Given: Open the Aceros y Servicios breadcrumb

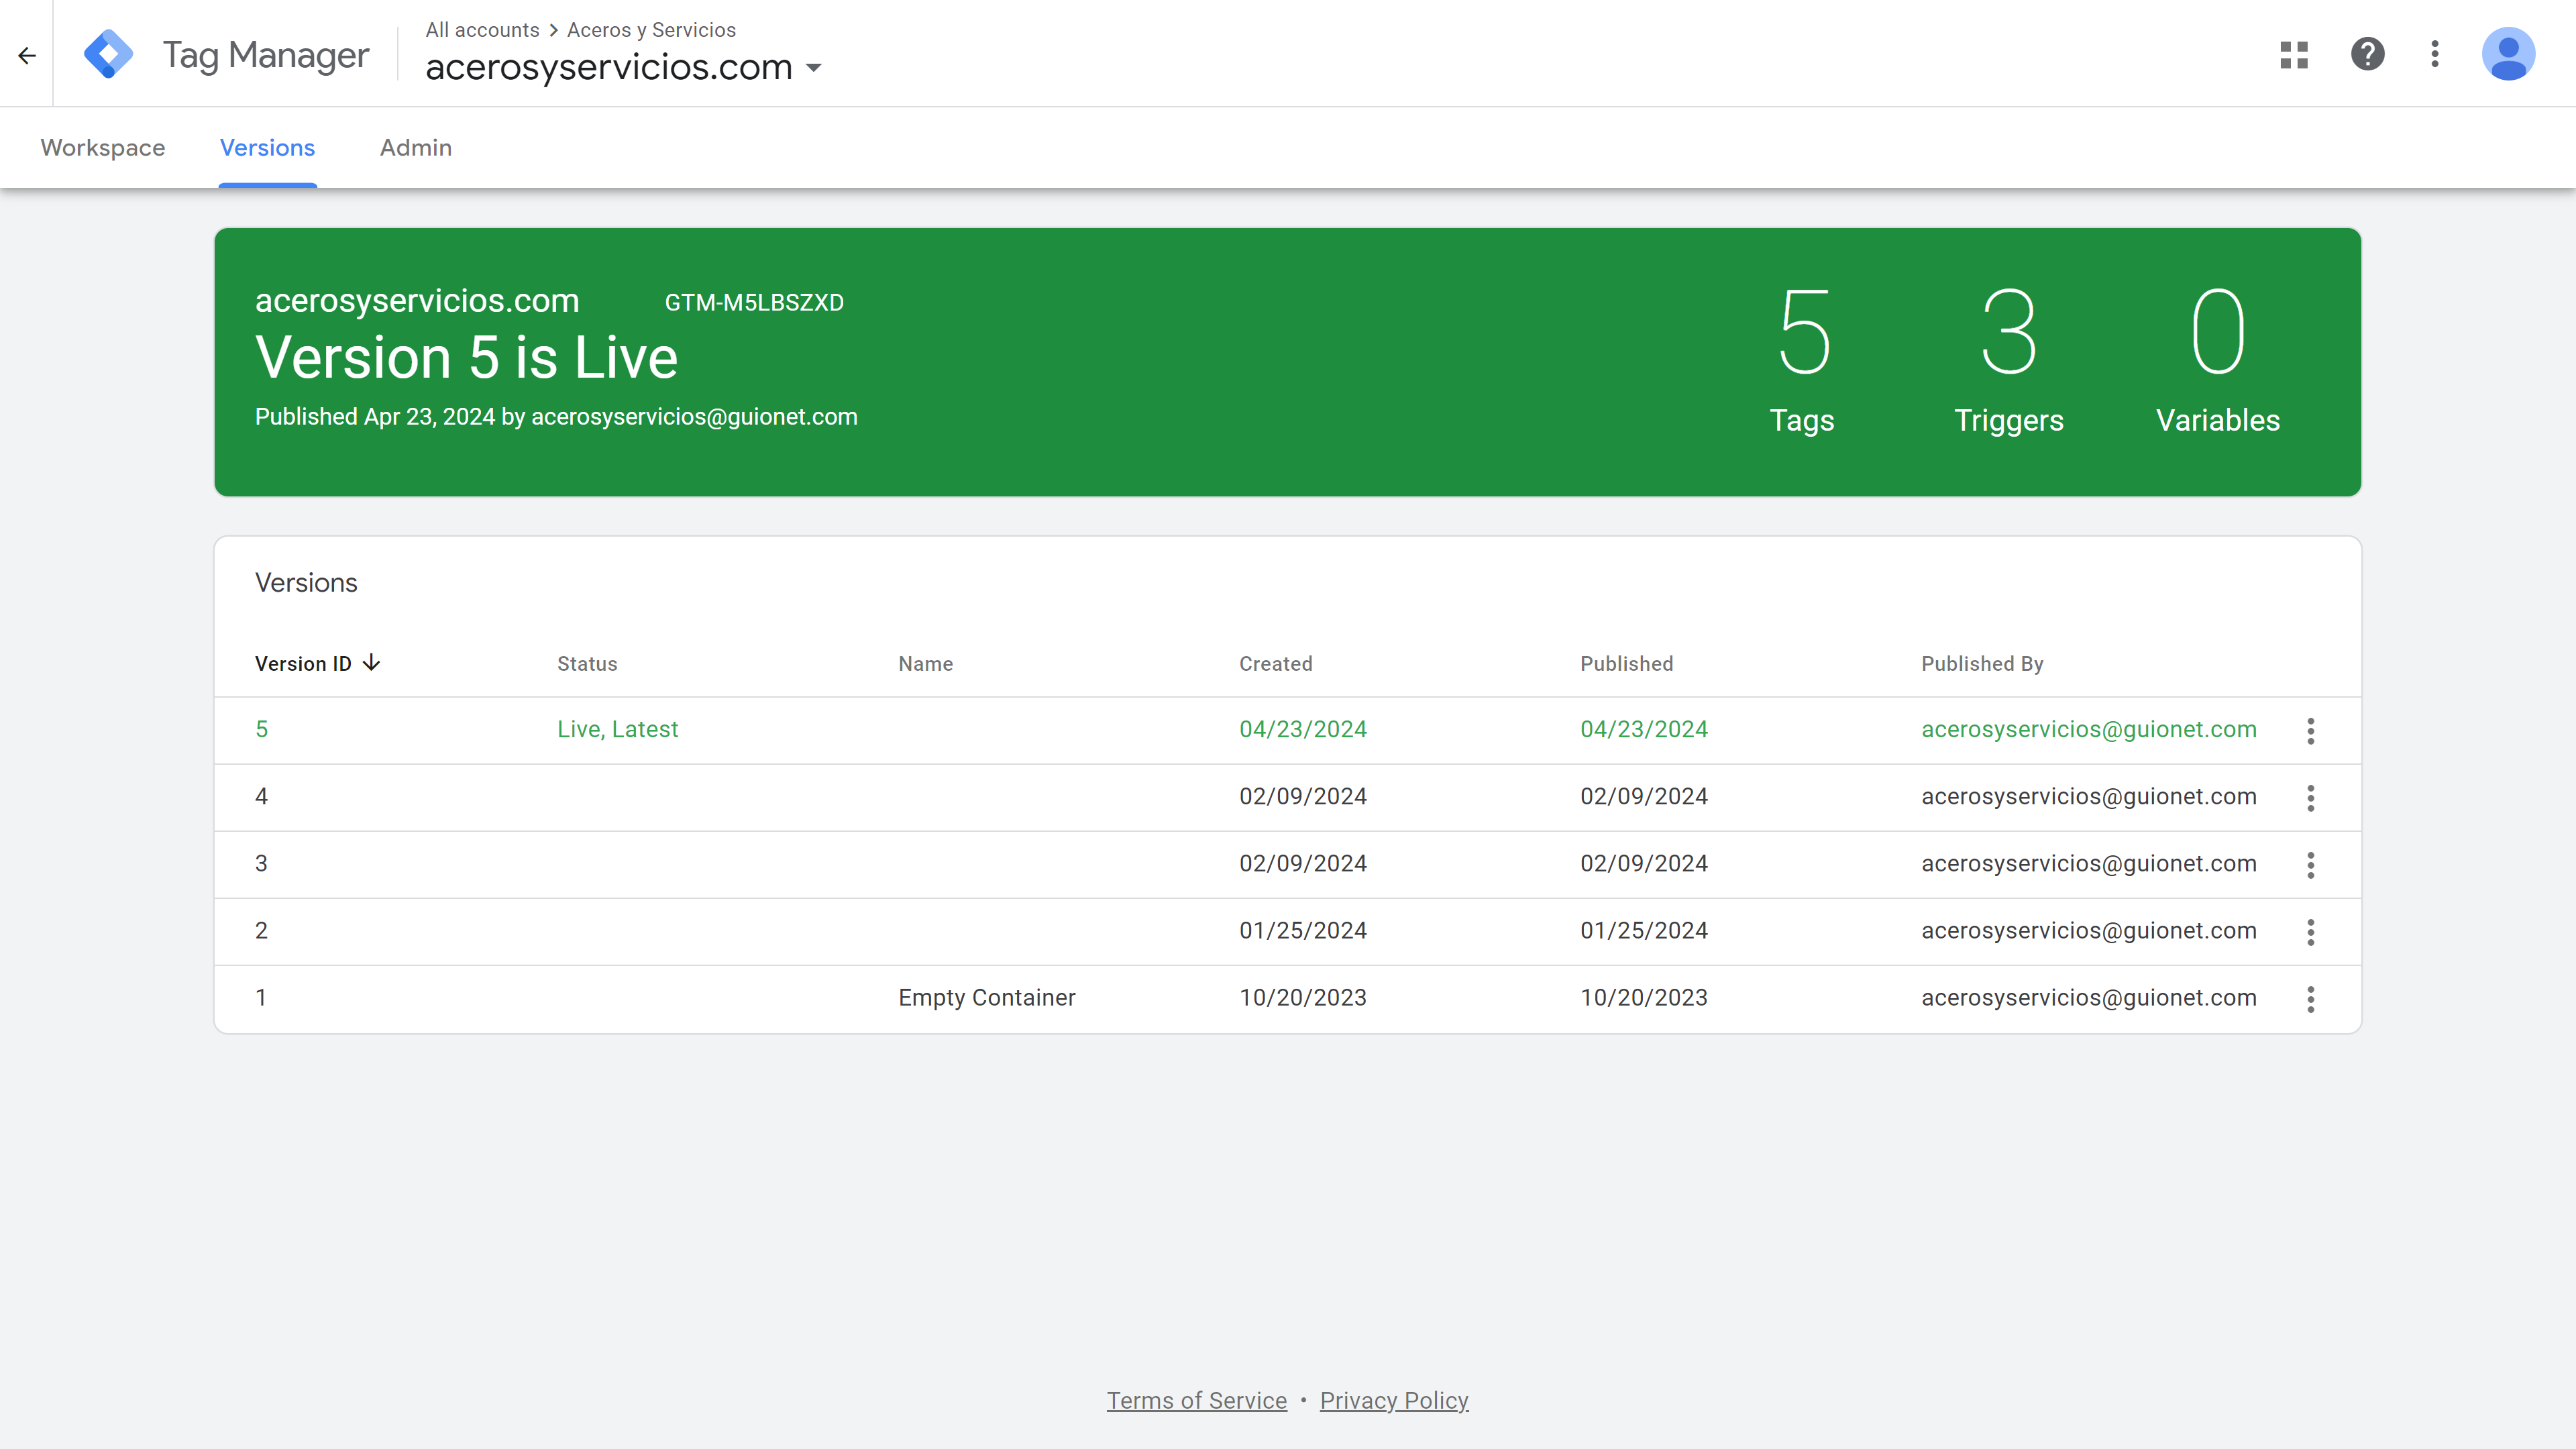Looking at the screenshot, I should [x=651, y=30].
